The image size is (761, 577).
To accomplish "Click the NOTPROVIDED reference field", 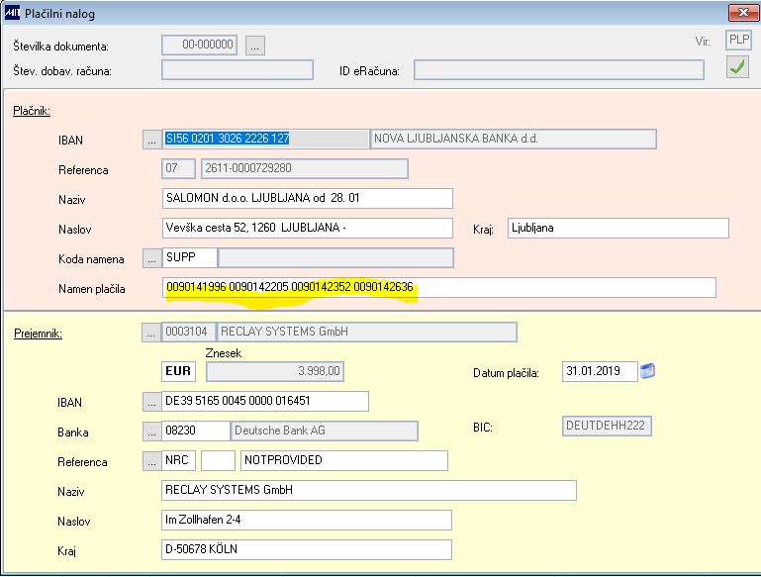I will pos(344,460).
